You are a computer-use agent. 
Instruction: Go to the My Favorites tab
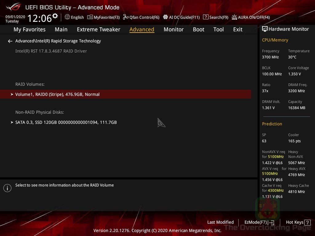(29, 29)
